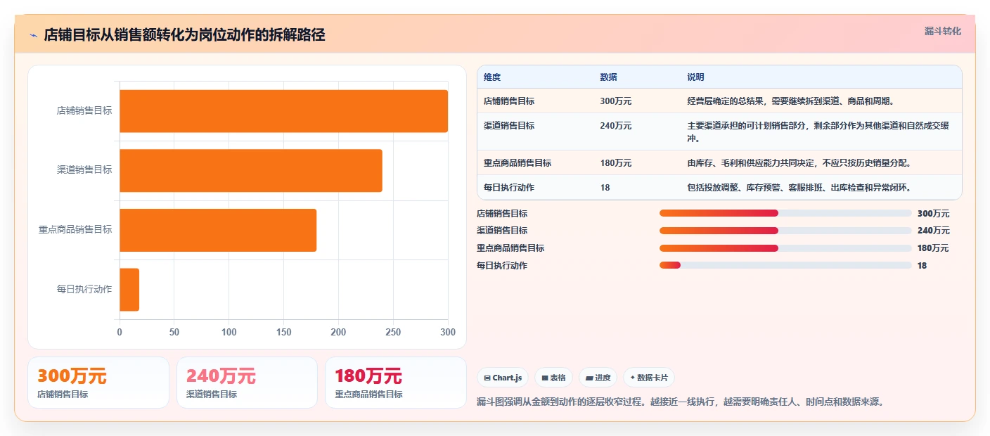Click the 重点商品销售目标 progress bar showing 180万元
This screenshot has height=436, width=990.
[785, 248]
